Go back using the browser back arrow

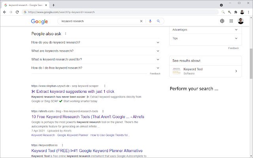click(4, 12)
